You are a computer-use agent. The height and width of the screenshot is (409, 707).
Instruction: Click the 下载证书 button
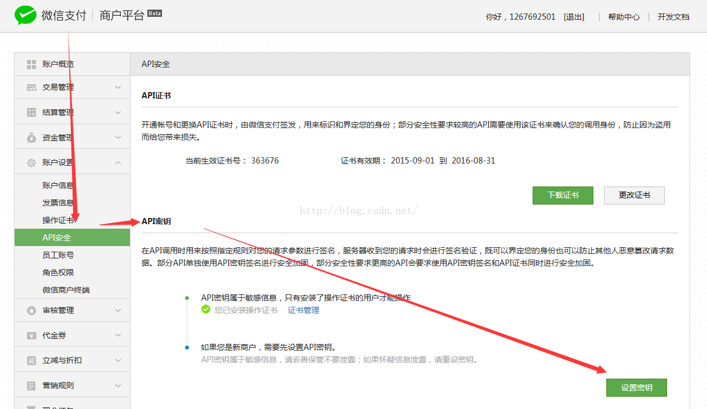click(563, 195)
